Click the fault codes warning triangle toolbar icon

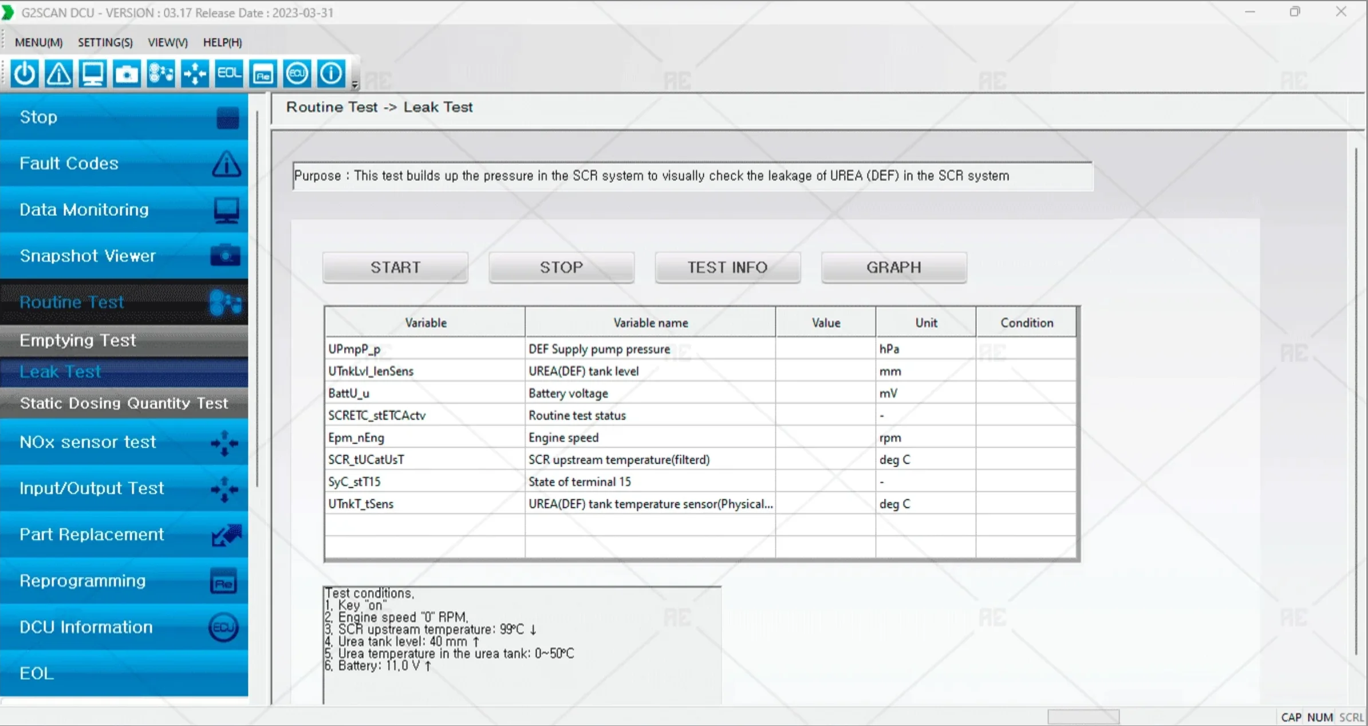[58, 74]
